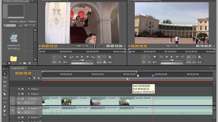Collapse the Audio 1 track
The width and height of the screenshot is (218, 122).
click(x=29, y=108)
